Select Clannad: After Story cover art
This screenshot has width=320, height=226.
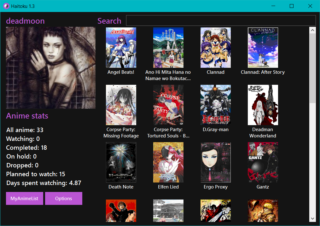tap(263, 48)
